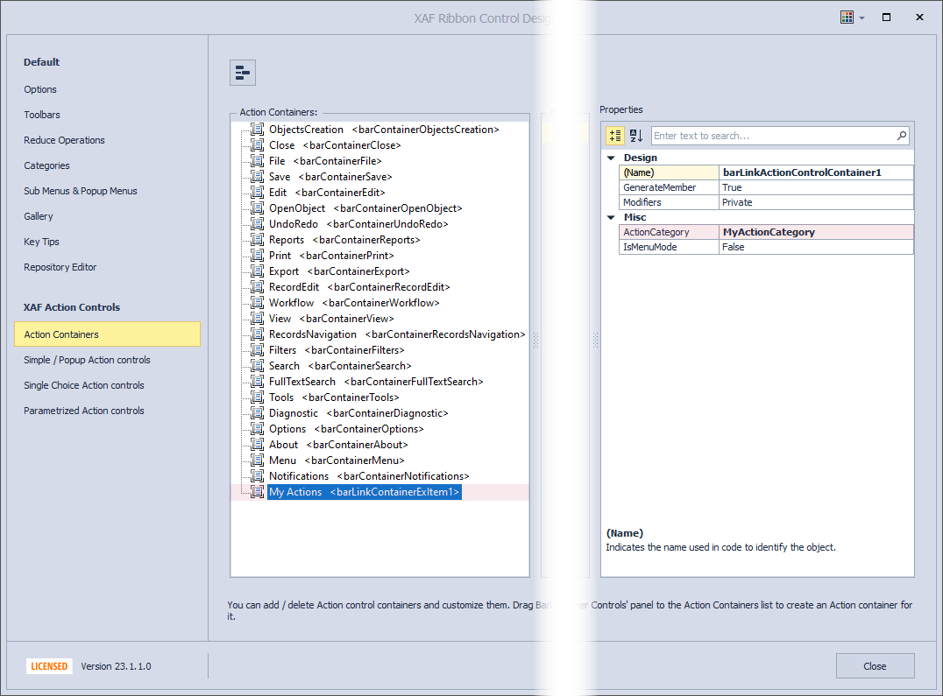Open the Options page in Default section
The height and width of the screenshot is (696, 943).
[x=40, y=89]
